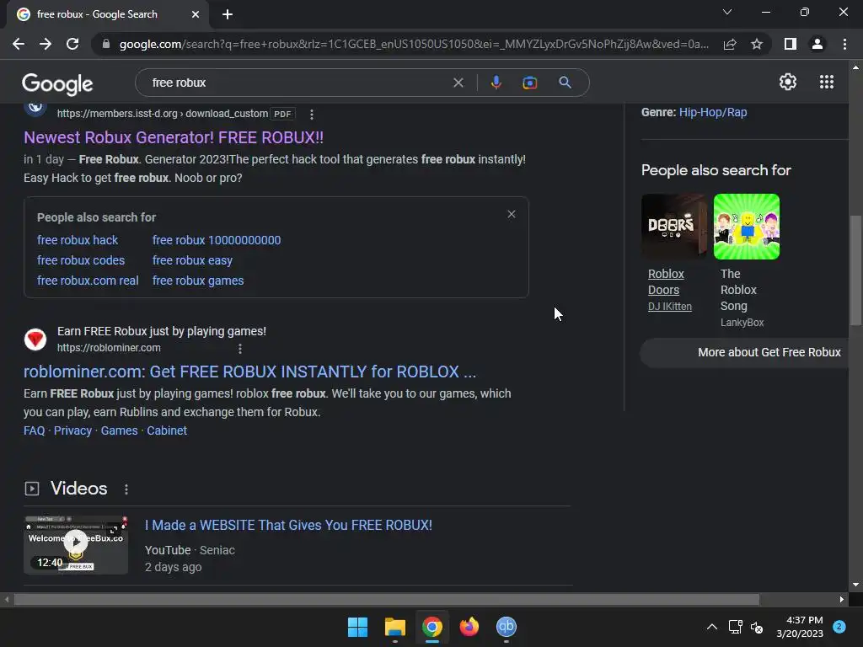The width and height of the screenshot is (863, 647).
Task: Click the horizontal scrollbar thumb
Action: 386,599
